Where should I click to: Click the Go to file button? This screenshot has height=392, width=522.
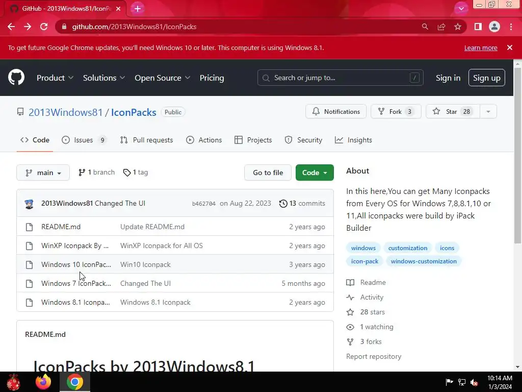point(268,173)
